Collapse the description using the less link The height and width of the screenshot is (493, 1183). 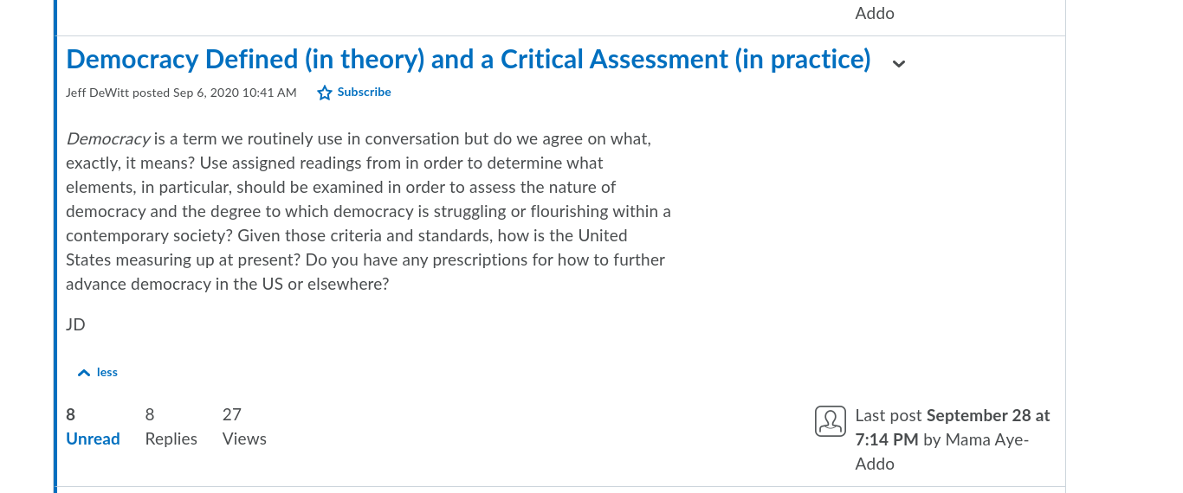point(107,372)
